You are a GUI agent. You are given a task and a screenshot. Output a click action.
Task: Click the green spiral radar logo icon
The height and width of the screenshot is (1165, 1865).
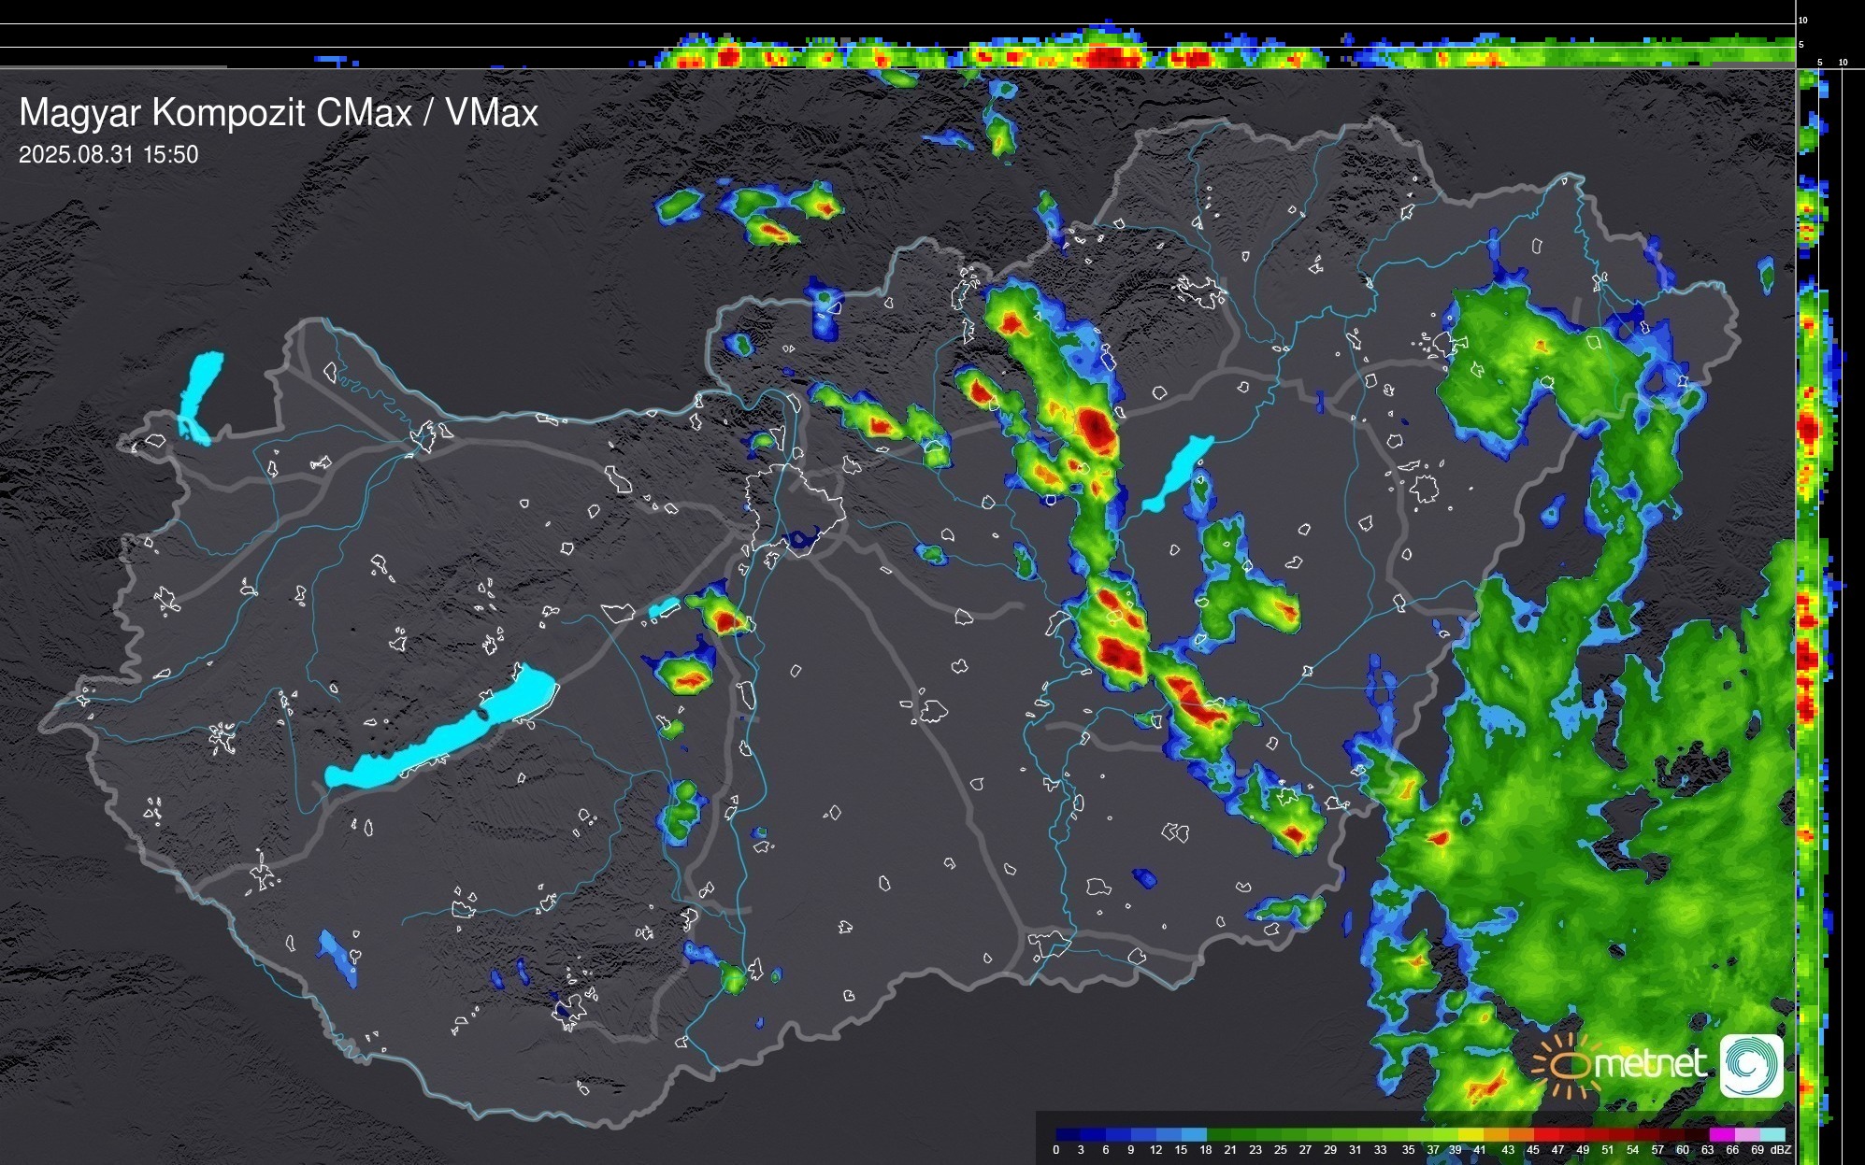click(1751, 1065)
